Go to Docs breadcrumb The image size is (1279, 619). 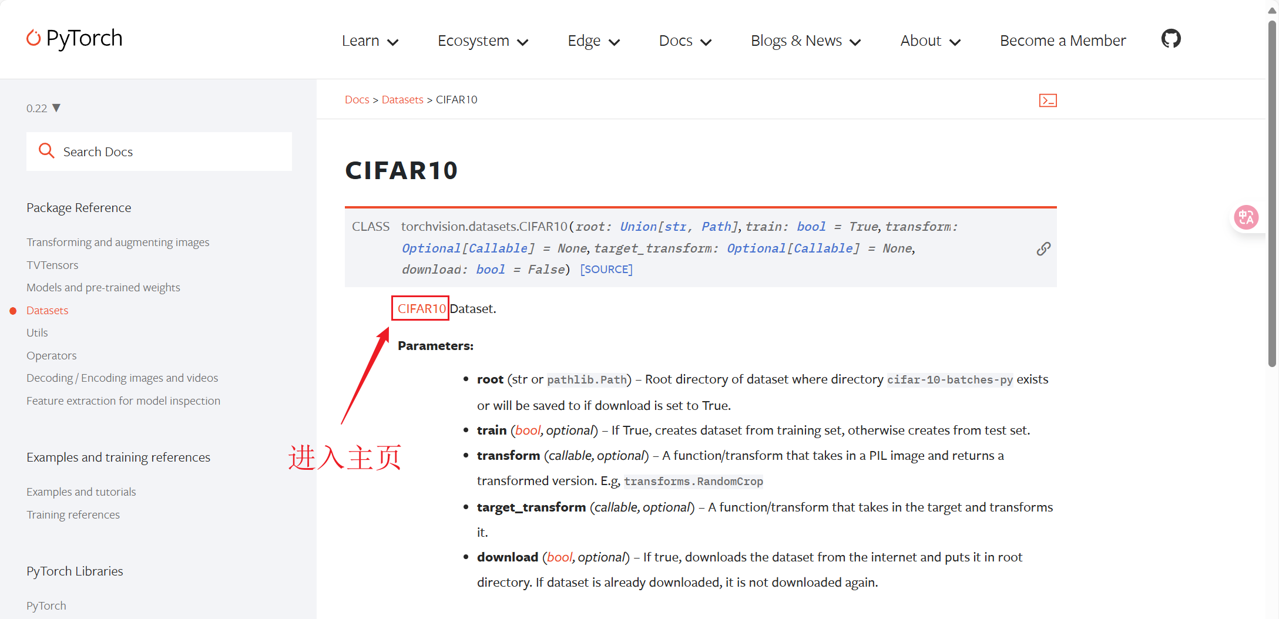point(357,100)
